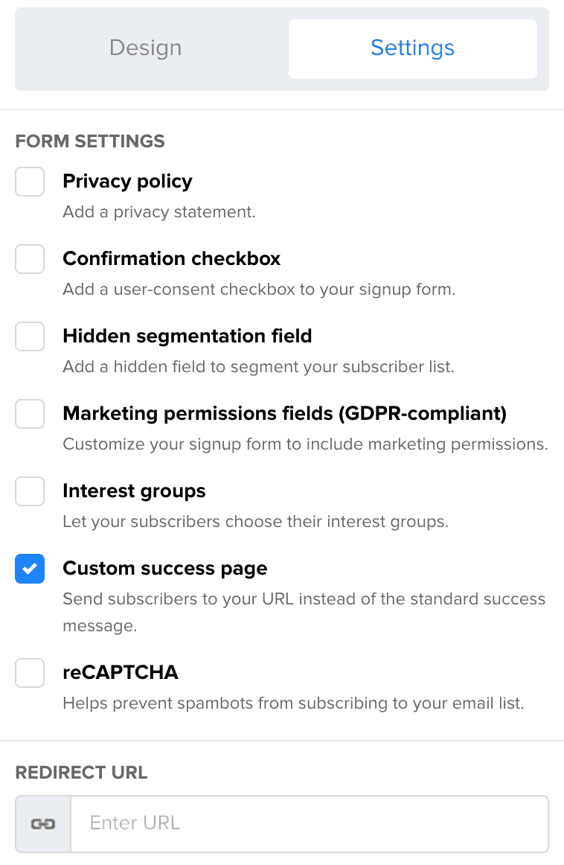
Task: Click the Interest groups label
Action: pyautogui.click(x=134, y=491)
